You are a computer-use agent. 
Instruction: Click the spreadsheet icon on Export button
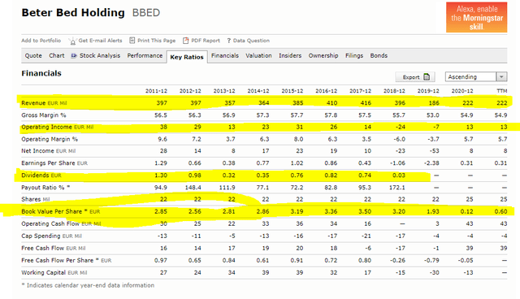point(427,77)
